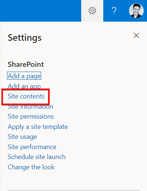Screen dimensions: 147x191
Task: Choose Change the look
Action: 31,167
